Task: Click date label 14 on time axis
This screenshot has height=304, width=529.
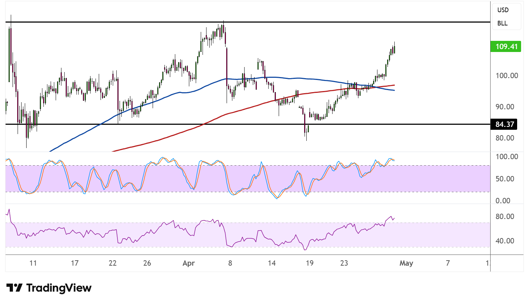Action: coord(272,263)
